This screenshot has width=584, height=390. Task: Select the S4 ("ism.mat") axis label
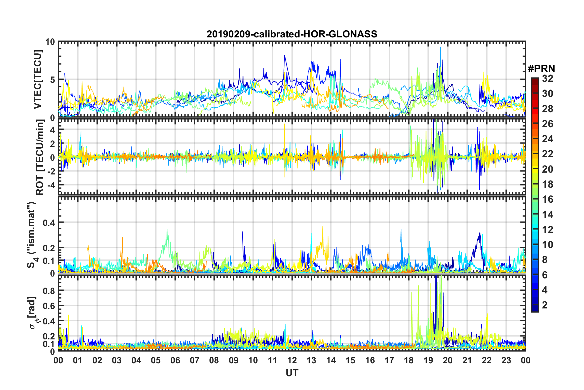32,235
